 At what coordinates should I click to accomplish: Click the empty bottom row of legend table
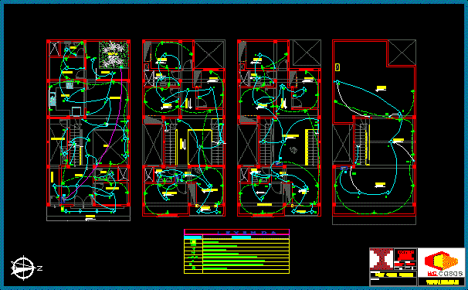click(x=236, y=271)
